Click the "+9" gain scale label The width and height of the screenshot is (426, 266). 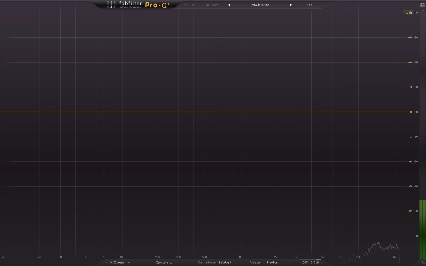point(410,37)
